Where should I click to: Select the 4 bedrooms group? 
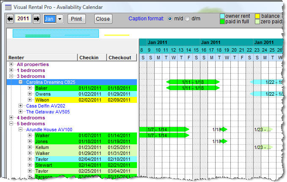click(x=31, y=118)
